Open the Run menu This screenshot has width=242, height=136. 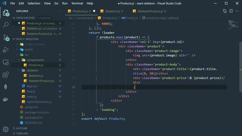[65, 3]
